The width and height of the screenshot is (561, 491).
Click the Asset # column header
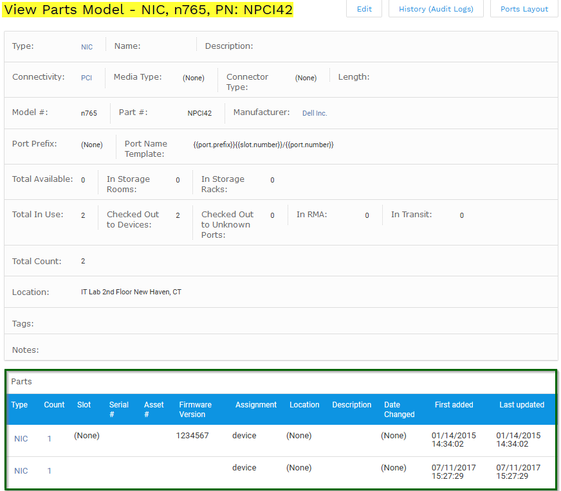coord(154,409)
